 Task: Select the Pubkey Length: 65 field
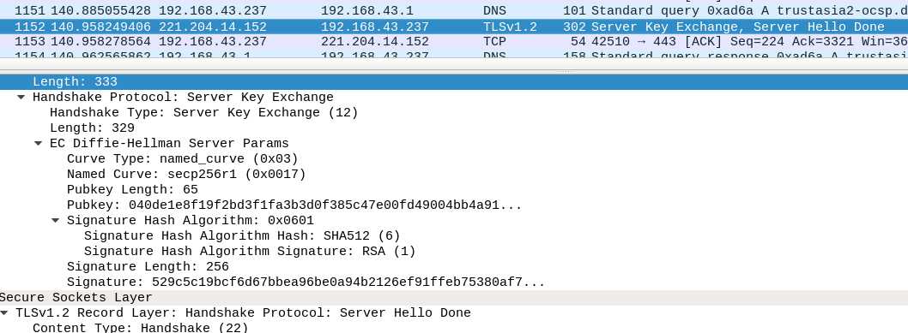click(132, 190)
